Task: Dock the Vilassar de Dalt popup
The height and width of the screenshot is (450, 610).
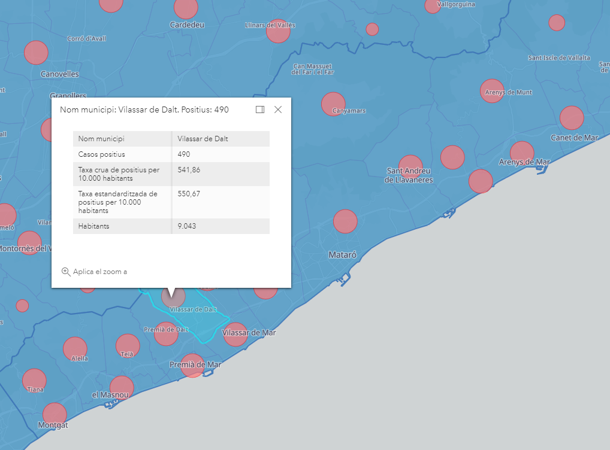Action: pyautogui.click(x=260, y=110)
